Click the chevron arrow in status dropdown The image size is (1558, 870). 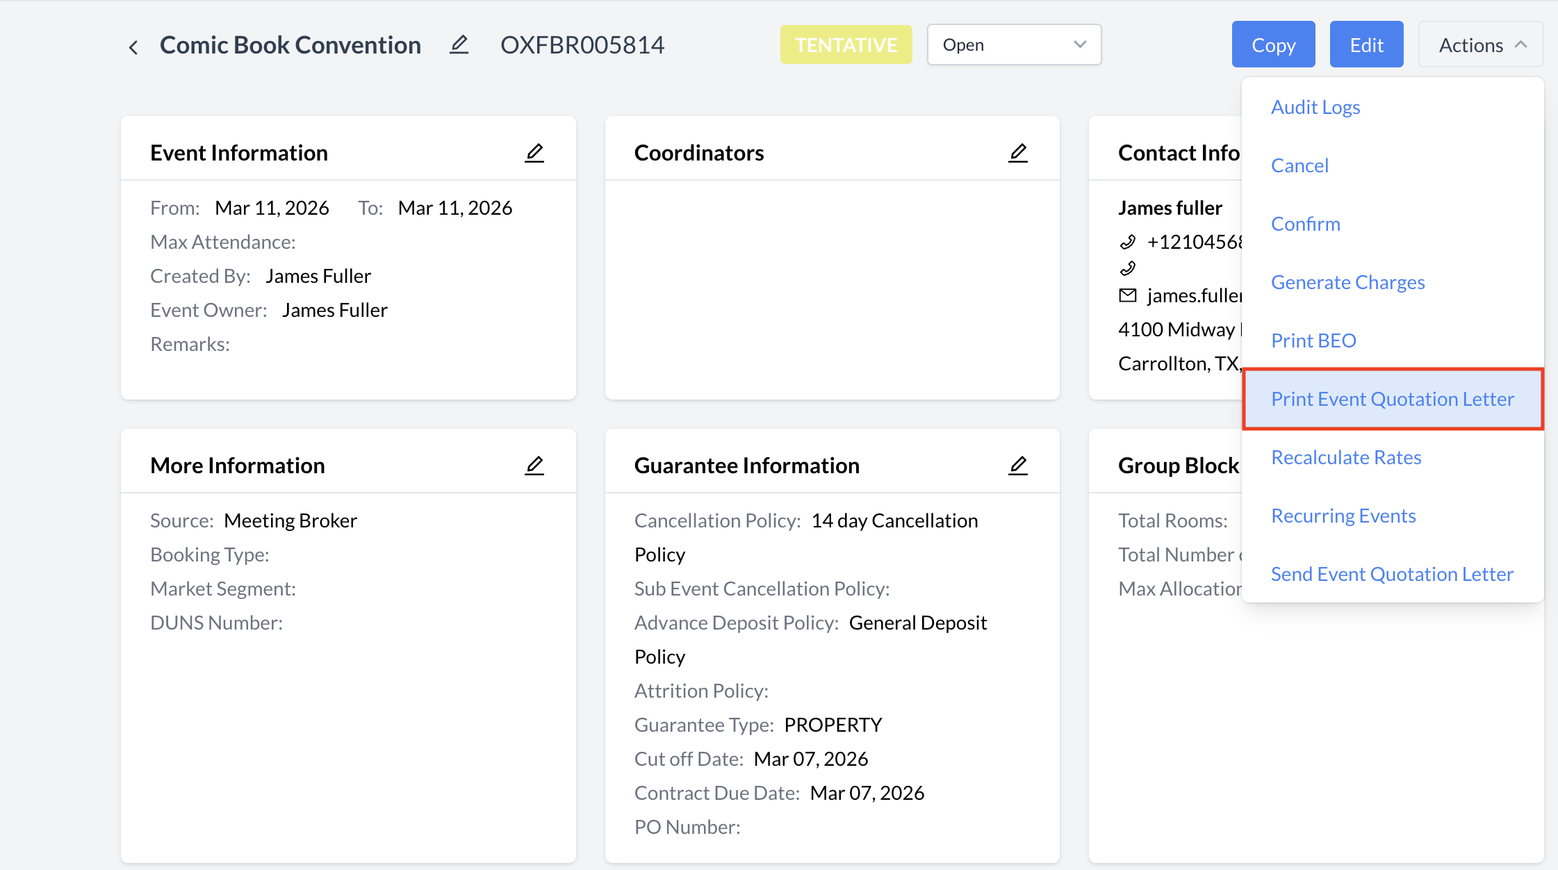point(1079,44)
